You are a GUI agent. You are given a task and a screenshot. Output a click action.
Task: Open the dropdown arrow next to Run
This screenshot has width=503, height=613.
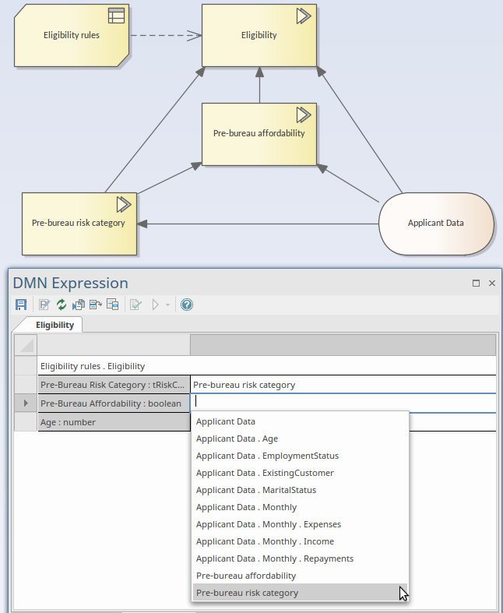click(168, 305)
